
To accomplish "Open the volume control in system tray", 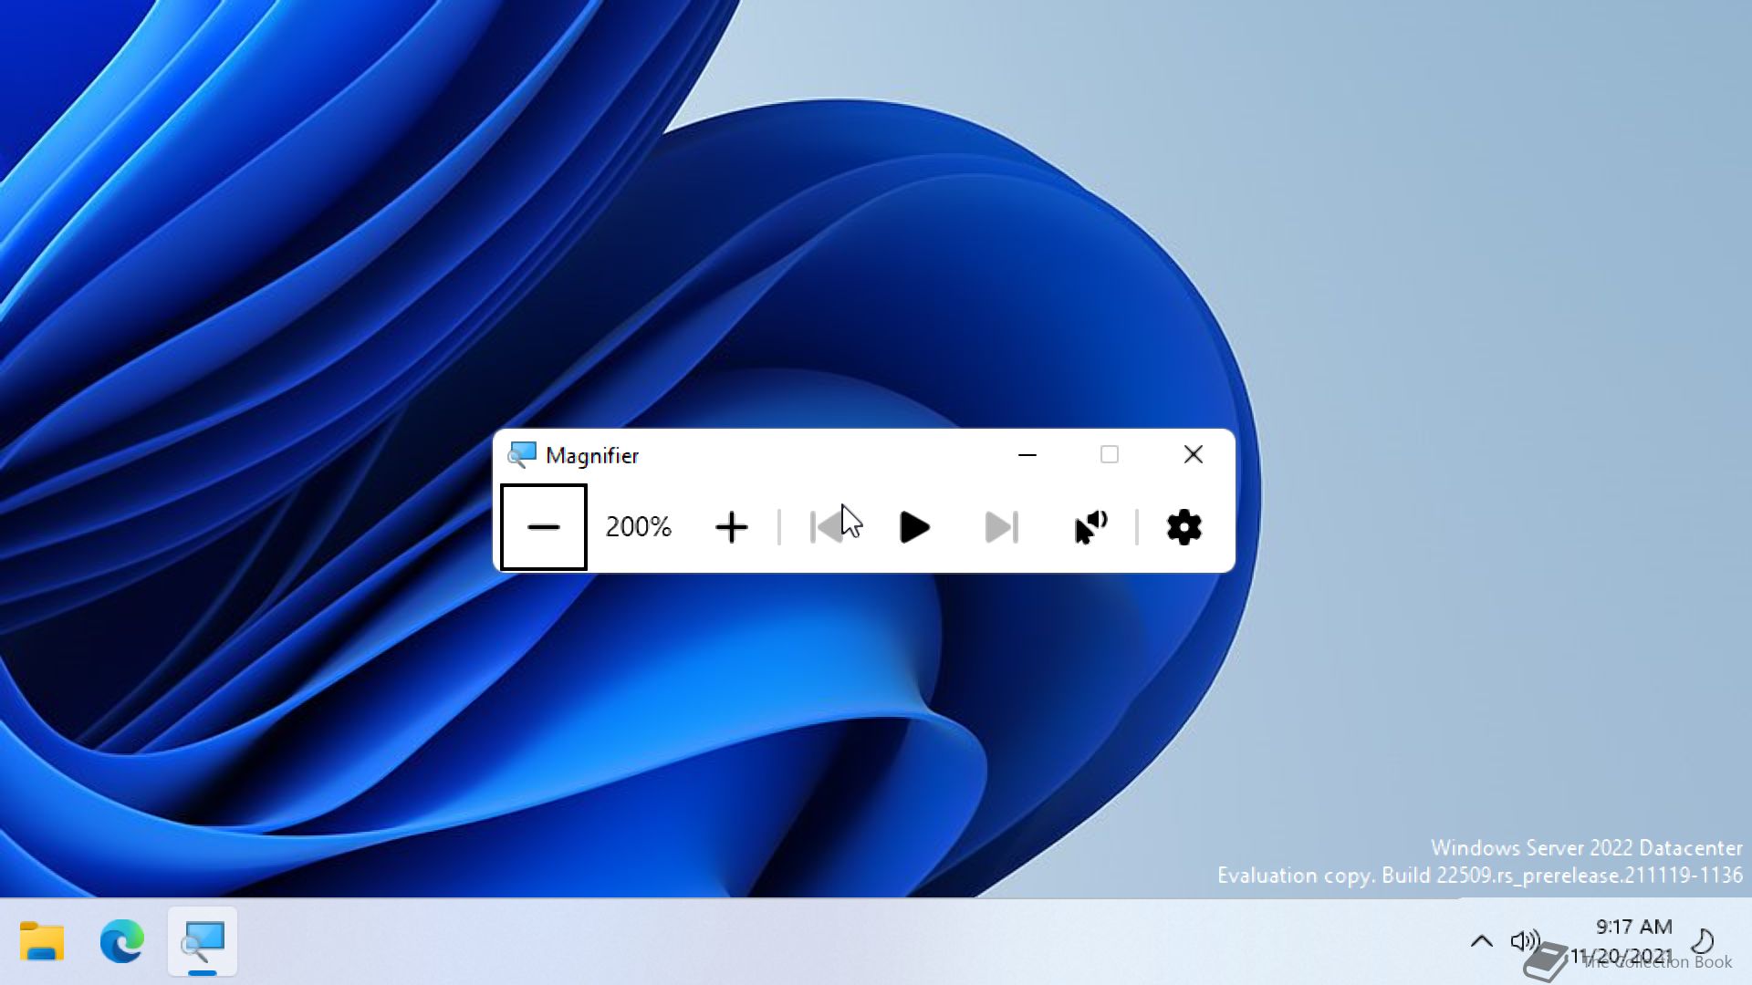I will click(x=1525, y=940).
